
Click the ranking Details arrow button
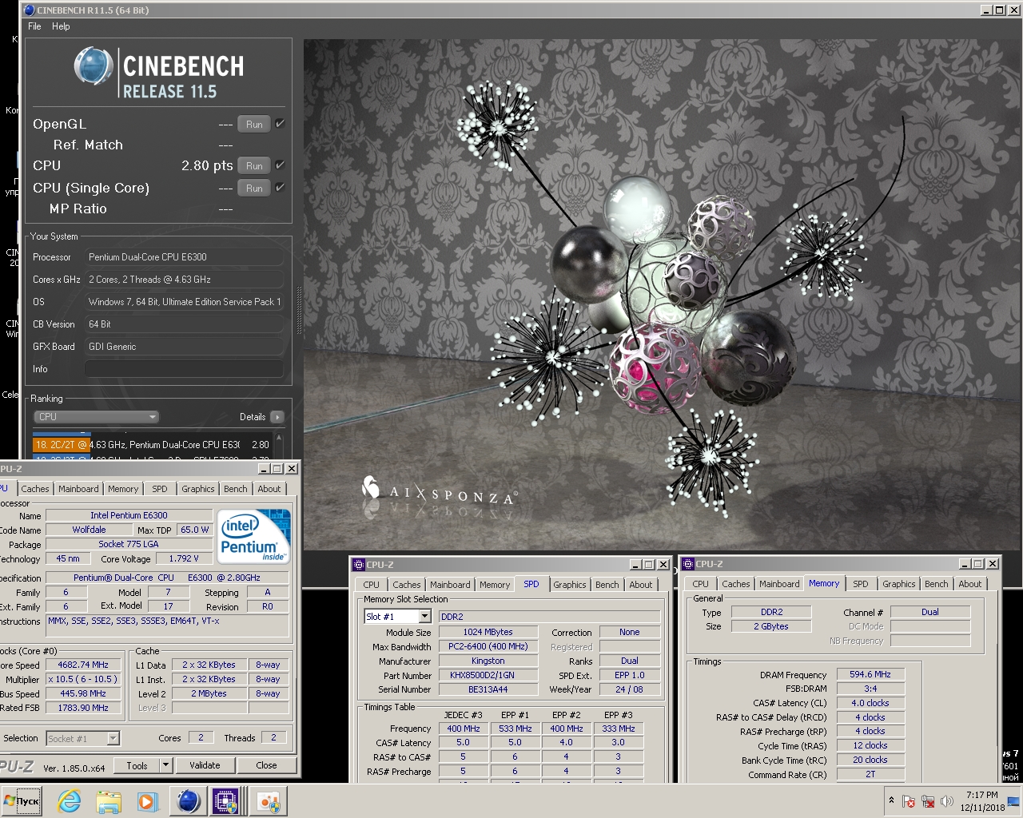click(x=277, y=417)
